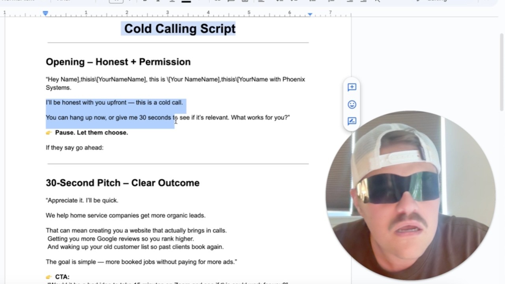Click the line about creating you a website
The image size is (505, 284).
tap(136, 230)
